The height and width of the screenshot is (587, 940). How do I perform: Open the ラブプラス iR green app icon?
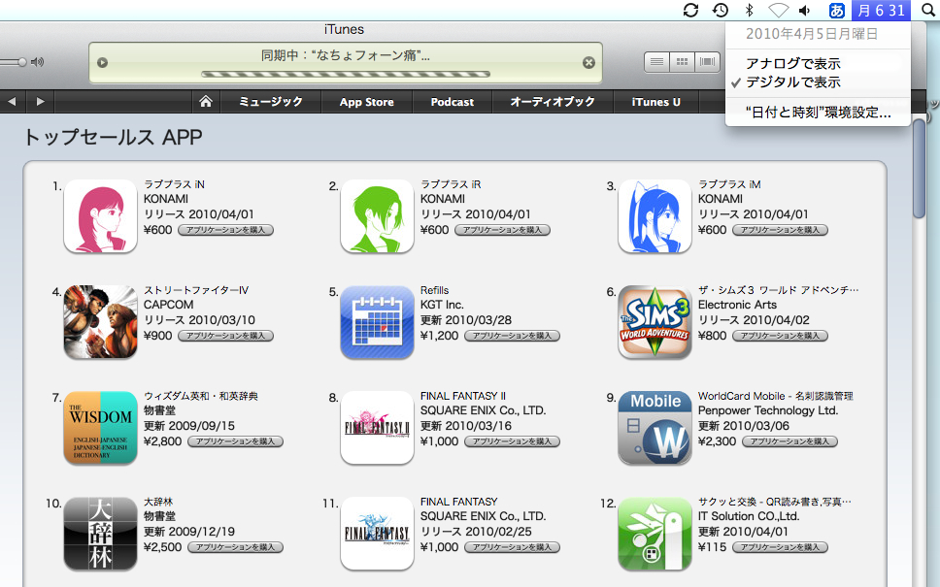click(377, 216)
